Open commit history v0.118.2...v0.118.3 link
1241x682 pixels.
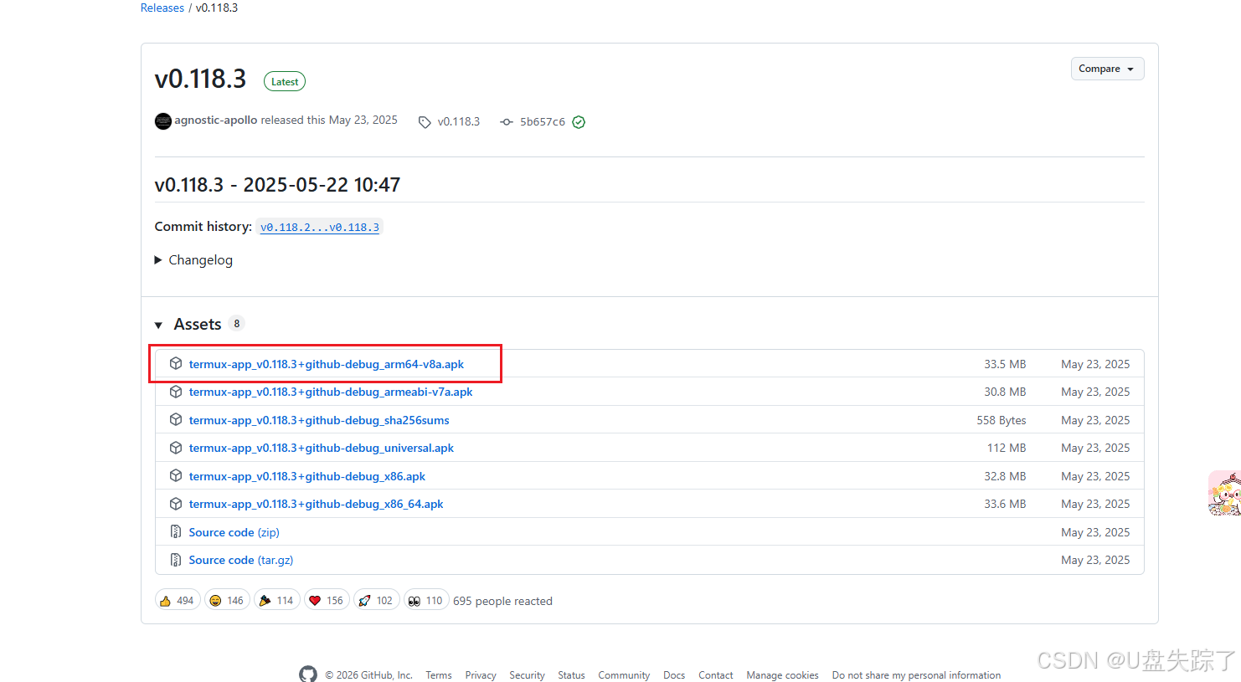pos(320,227)
